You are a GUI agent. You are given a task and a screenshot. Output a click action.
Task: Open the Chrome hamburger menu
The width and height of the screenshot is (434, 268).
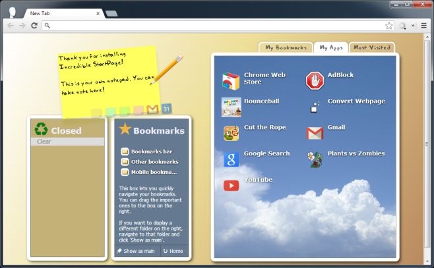pyautogui.click(x=423, y=26)
